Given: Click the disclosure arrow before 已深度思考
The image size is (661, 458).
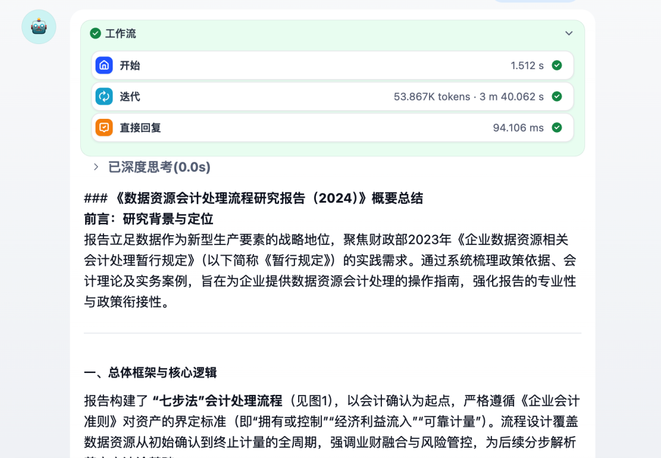Looking at the screenshot, I should pos(96,167).
